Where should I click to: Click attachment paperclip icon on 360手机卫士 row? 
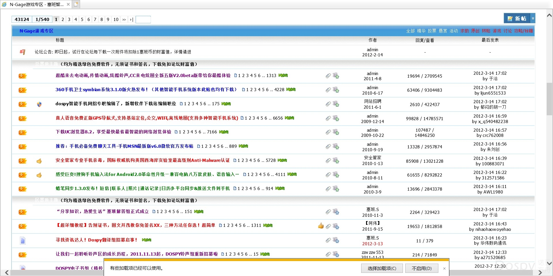(x=328, y=90)
